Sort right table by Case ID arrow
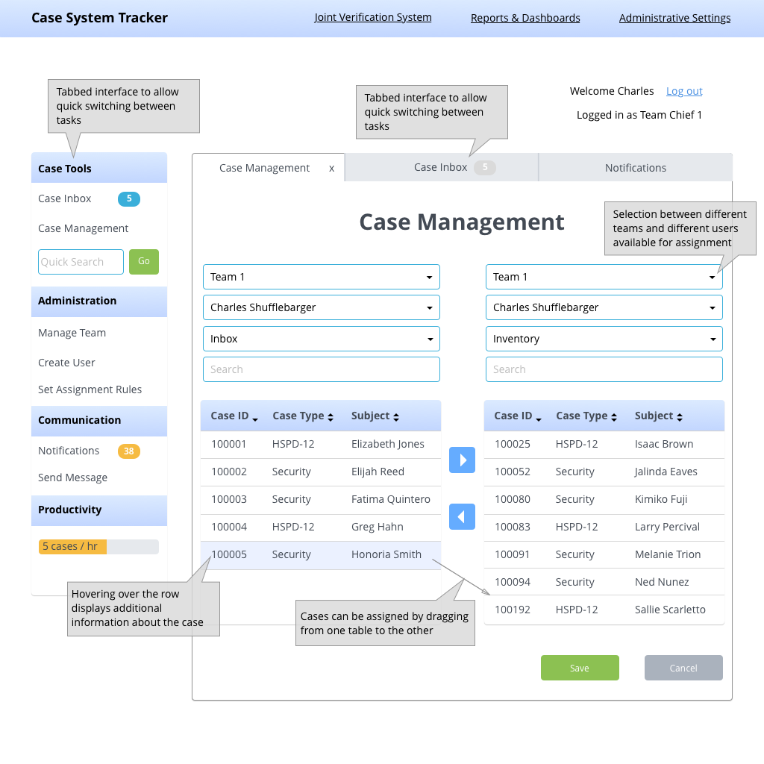 tap(539, 419)
